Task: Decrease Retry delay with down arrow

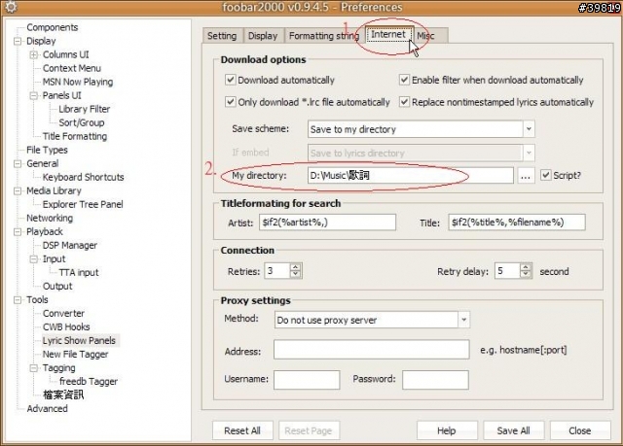Action: (x=526, y=274)
